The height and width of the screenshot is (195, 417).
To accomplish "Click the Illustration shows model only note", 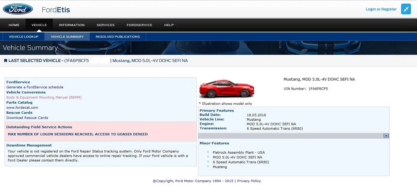I will tap(225, 104).
